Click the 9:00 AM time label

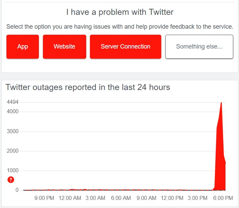tap(146, 198)
